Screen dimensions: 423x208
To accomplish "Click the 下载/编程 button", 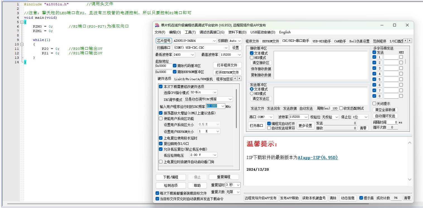I will coord(171,177).
